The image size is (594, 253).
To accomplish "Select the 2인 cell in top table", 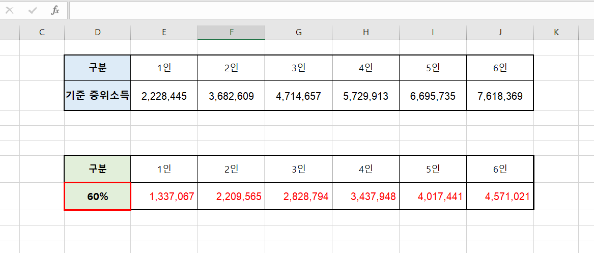I will (x=231, y=68).
